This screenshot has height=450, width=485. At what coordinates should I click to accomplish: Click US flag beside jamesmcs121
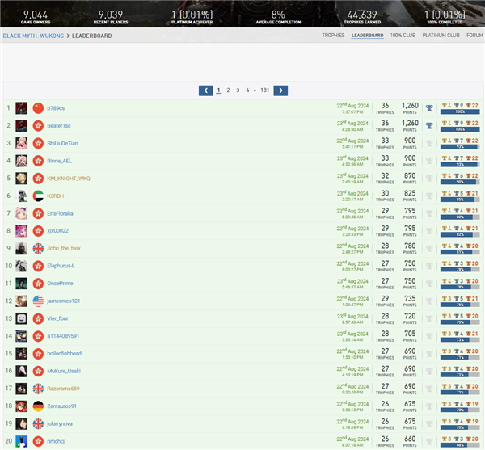38,301
